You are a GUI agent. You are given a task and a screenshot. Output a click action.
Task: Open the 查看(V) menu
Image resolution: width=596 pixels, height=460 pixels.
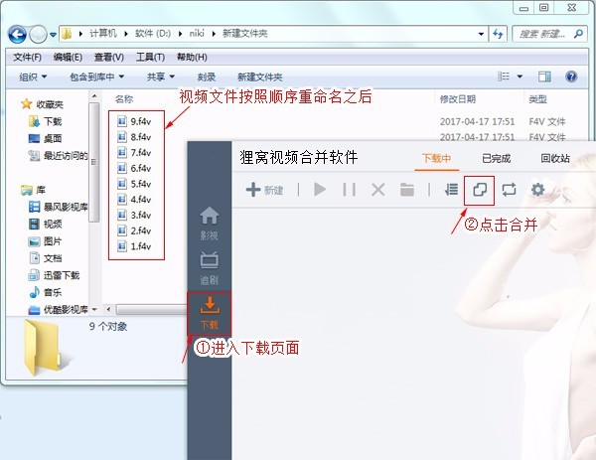(x=109, y=57)
